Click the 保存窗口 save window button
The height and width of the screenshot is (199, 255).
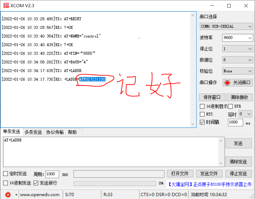pos(212,97)
